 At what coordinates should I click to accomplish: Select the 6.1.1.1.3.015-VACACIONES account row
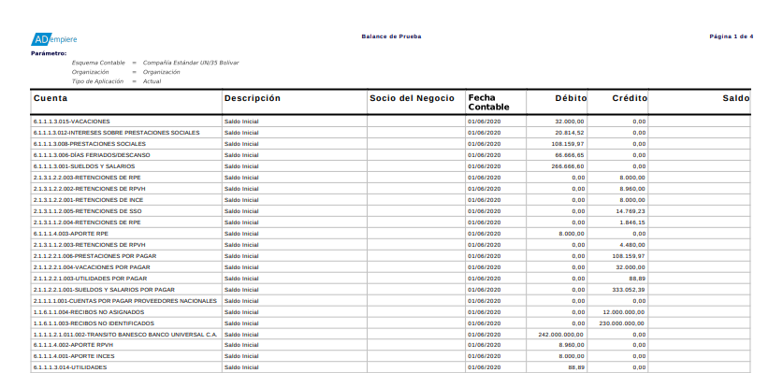coord(390,122)
